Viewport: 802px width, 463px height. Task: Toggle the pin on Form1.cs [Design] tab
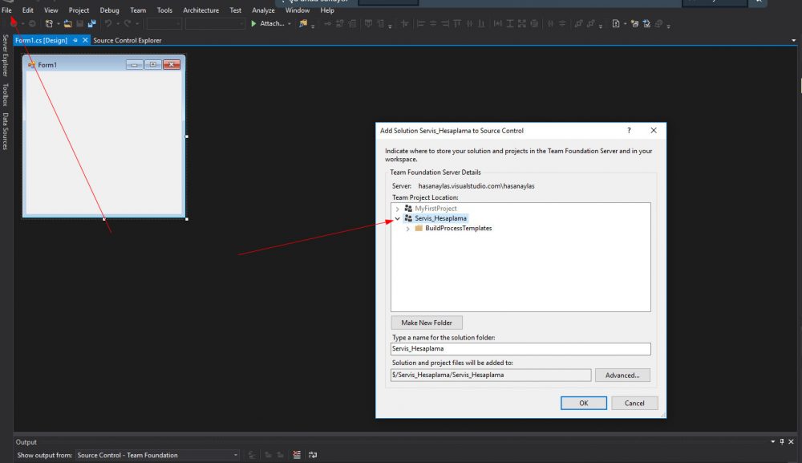pyautogui.click(x=75, y=40)
